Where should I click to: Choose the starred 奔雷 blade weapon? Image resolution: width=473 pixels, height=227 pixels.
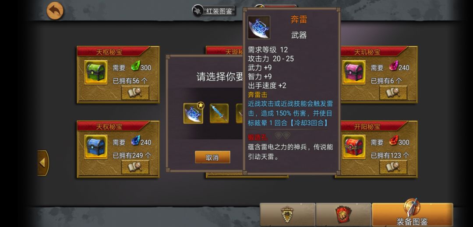(x=194, y=113)
